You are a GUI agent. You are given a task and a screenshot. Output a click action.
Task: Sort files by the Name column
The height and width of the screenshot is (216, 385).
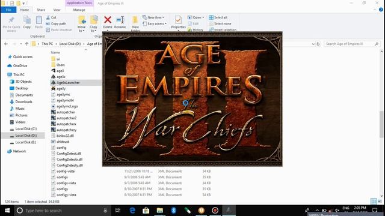click(x=55, y=52)
